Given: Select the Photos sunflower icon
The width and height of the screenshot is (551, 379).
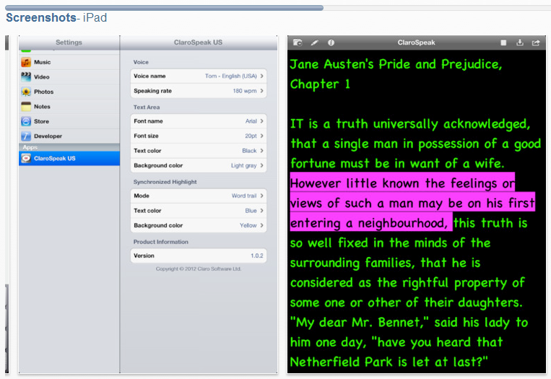Looking at the screenshot, I should [x=26, y=92].
